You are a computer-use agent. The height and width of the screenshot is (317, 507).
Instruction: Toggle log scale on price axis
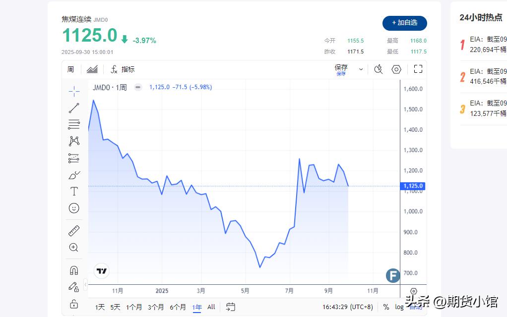(399, 307)
